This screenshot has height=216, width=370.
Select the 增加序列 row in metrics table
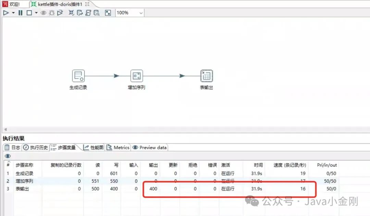[x=171, y=181]
